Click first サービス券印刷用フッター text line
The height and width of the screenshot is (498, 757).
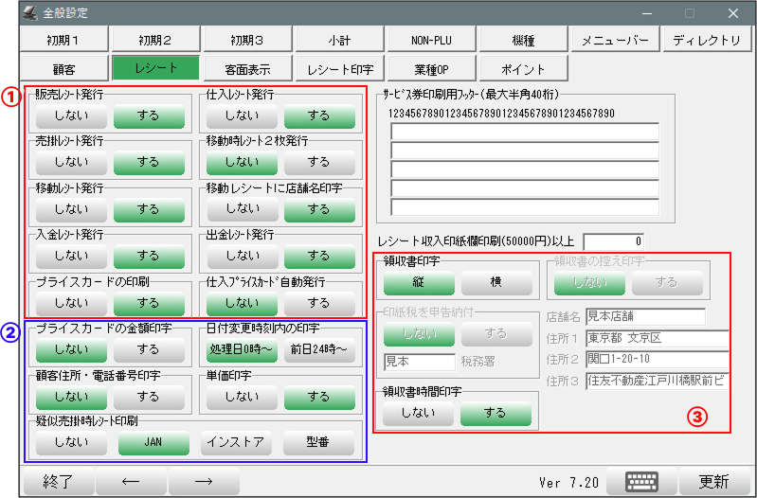click(524, 131)
